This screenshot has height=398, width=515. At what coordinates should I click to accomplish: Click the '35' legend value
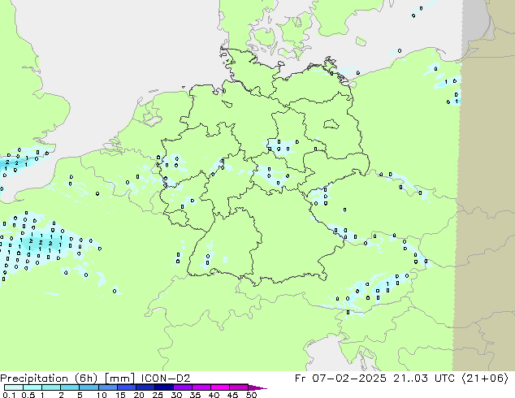(x=195, y=395)
